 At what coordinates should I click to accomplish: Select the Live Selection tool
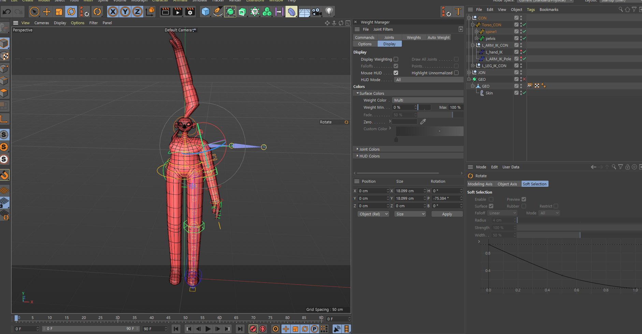pos(34,12)
